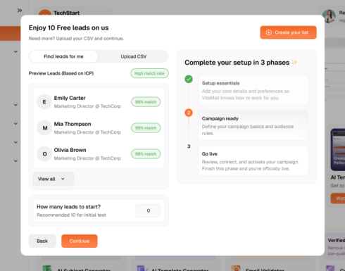The width and height of the screenshot is (345, 271).
Task: Click Mia Thompson lead name
Action: pyautogui.click(x=73, y=124)
